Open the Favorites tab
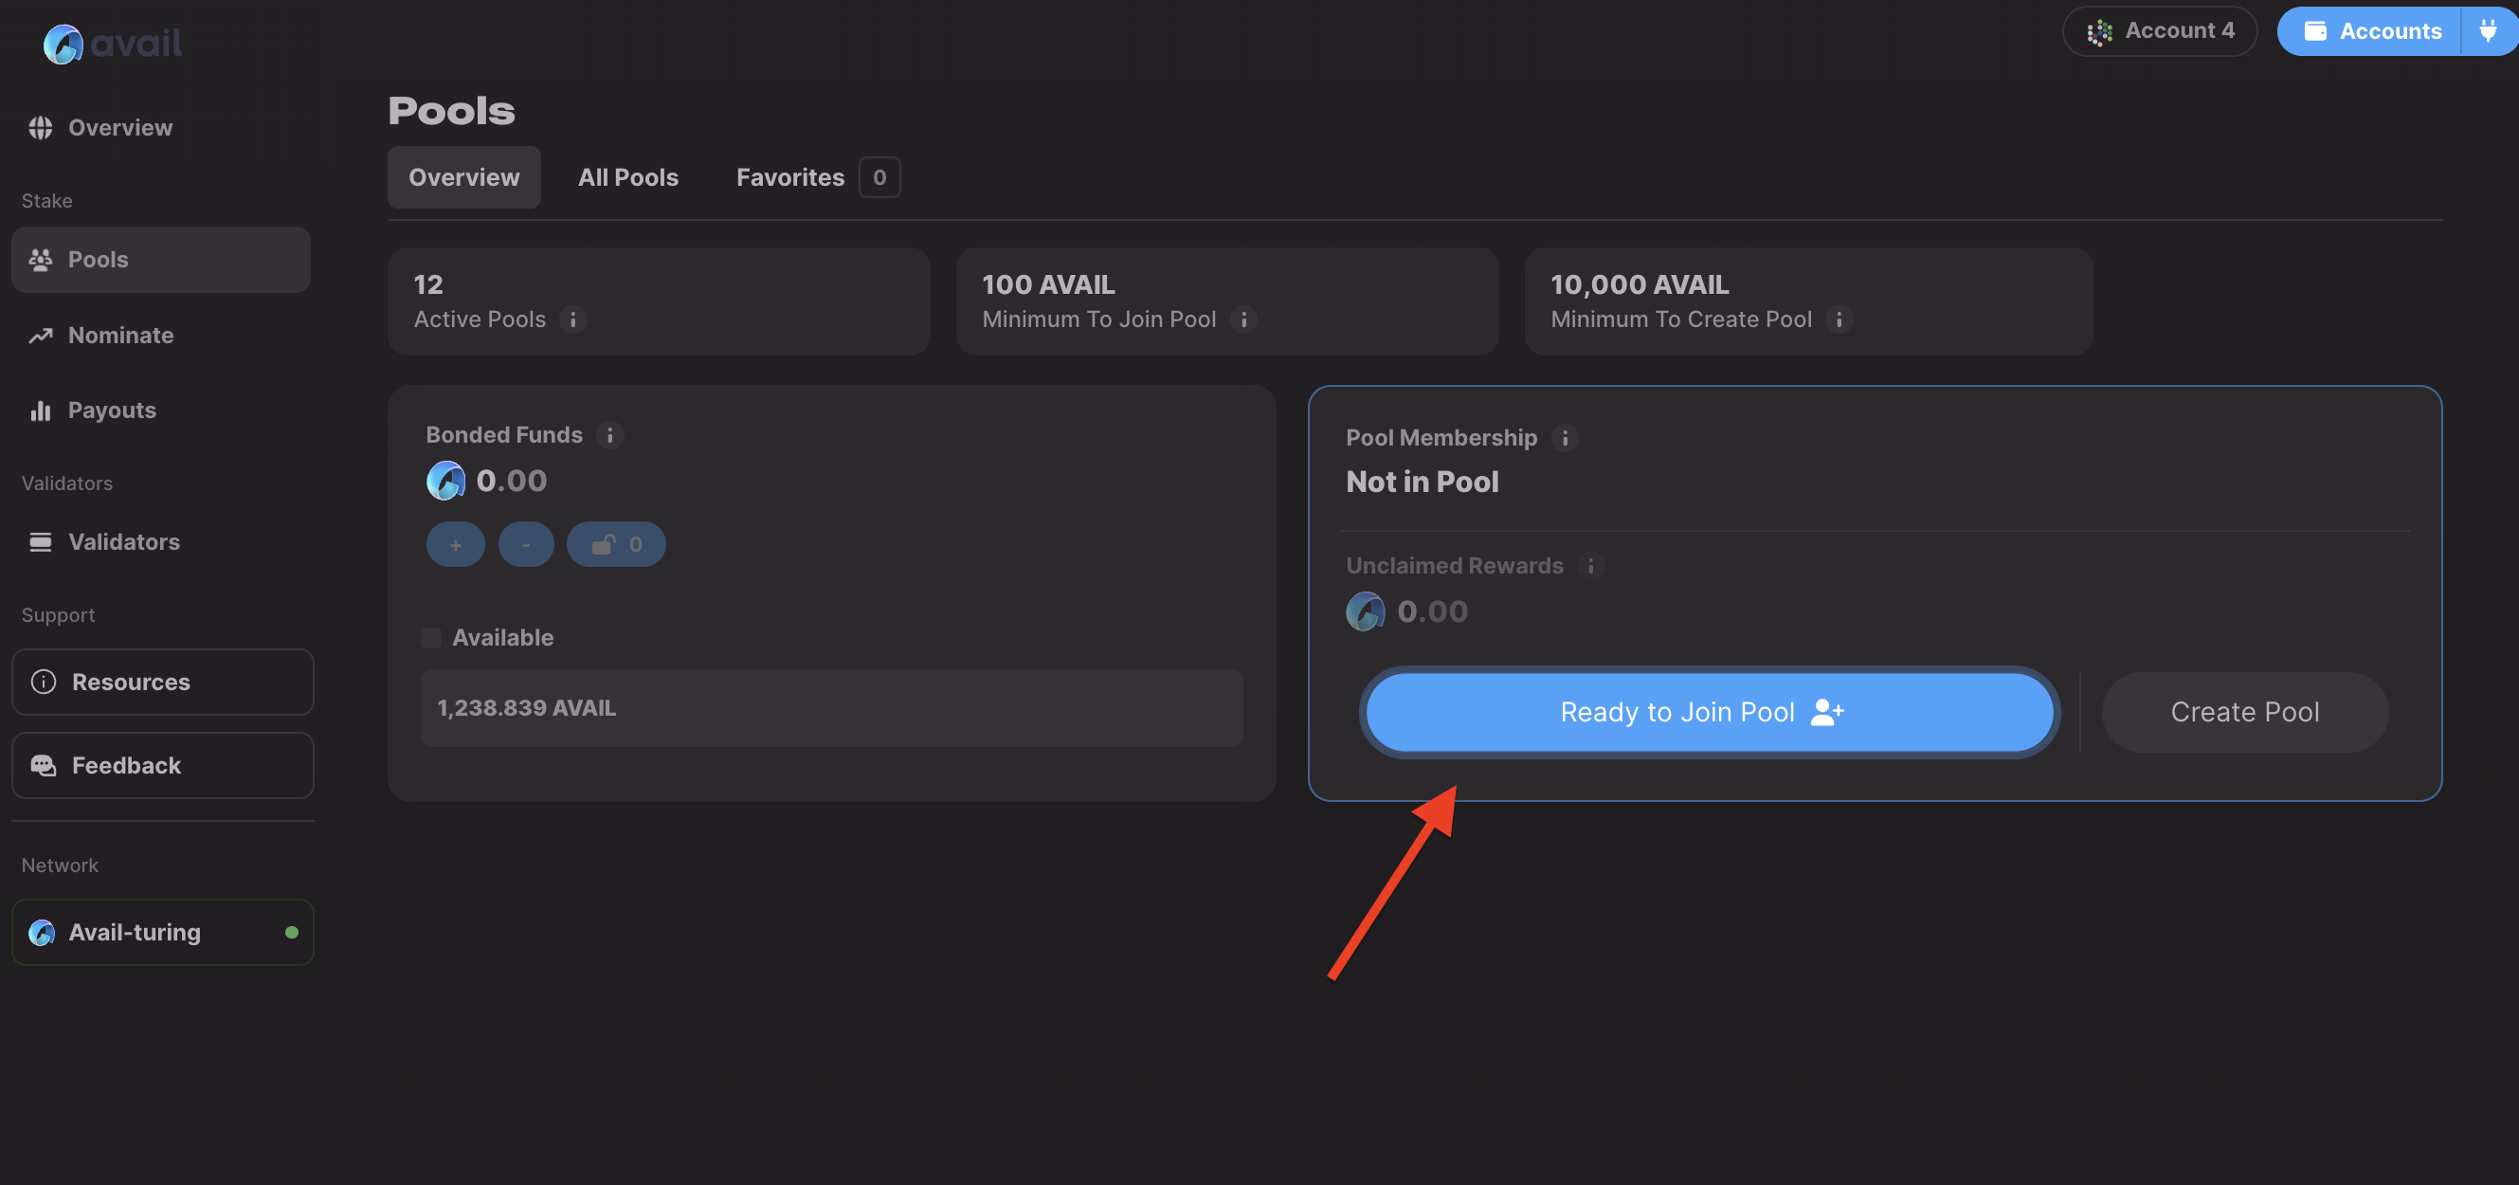Viewport: 2519px width, 1185px height. (790, 177)
